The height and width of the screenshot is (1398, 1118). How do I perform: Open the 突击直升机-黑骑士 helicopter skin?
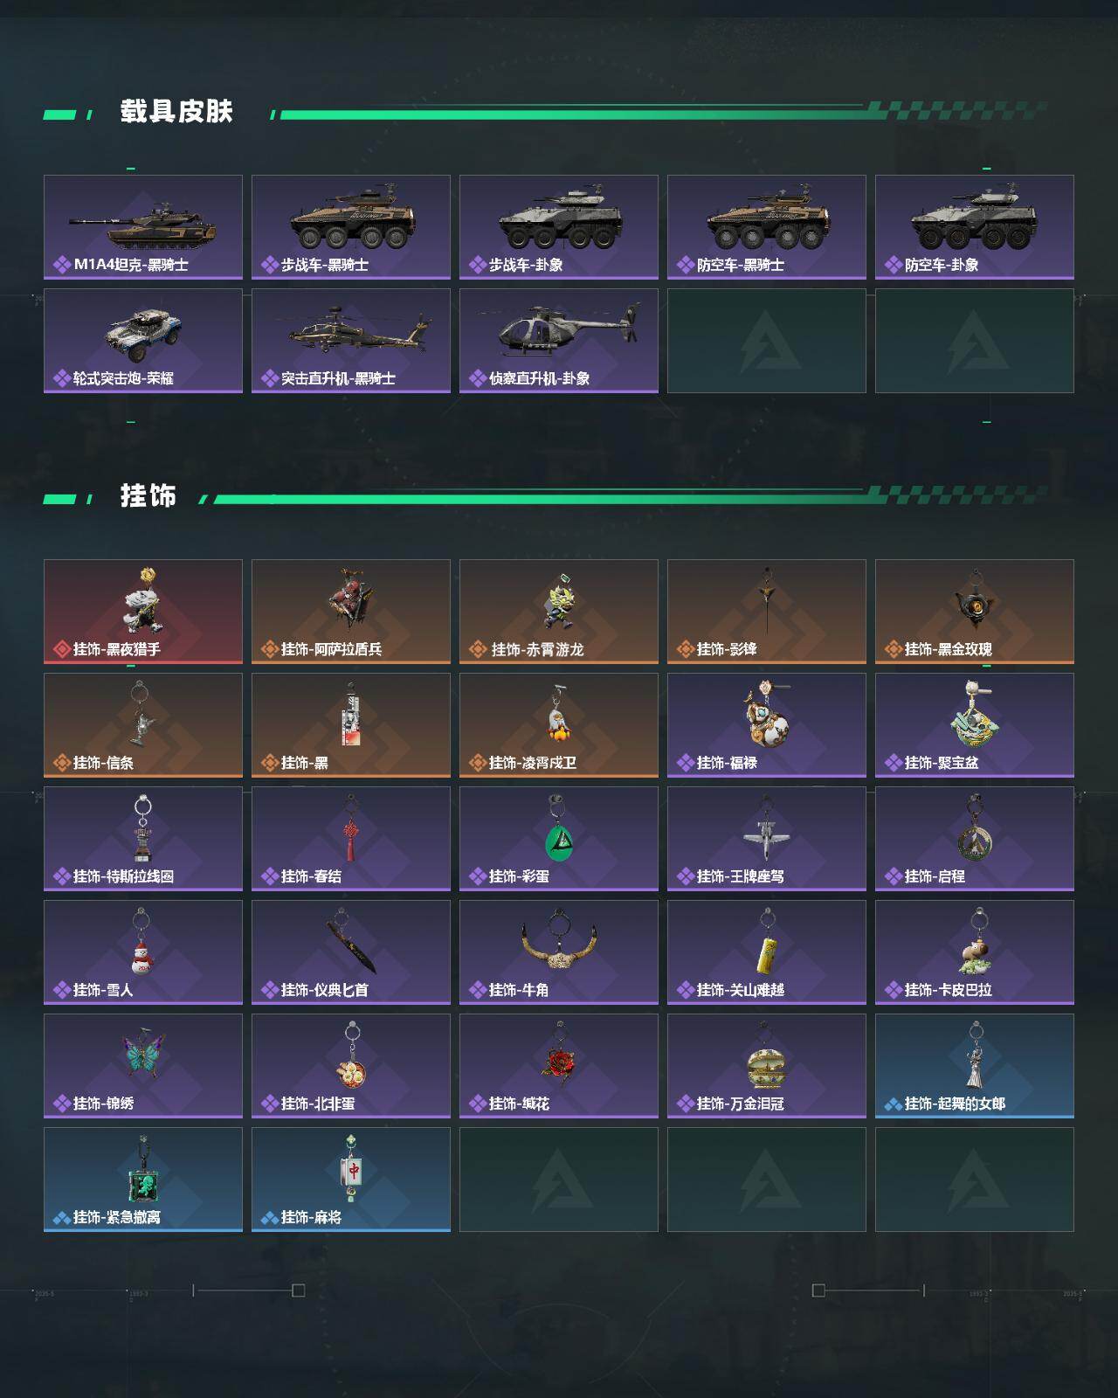[351, 341]
